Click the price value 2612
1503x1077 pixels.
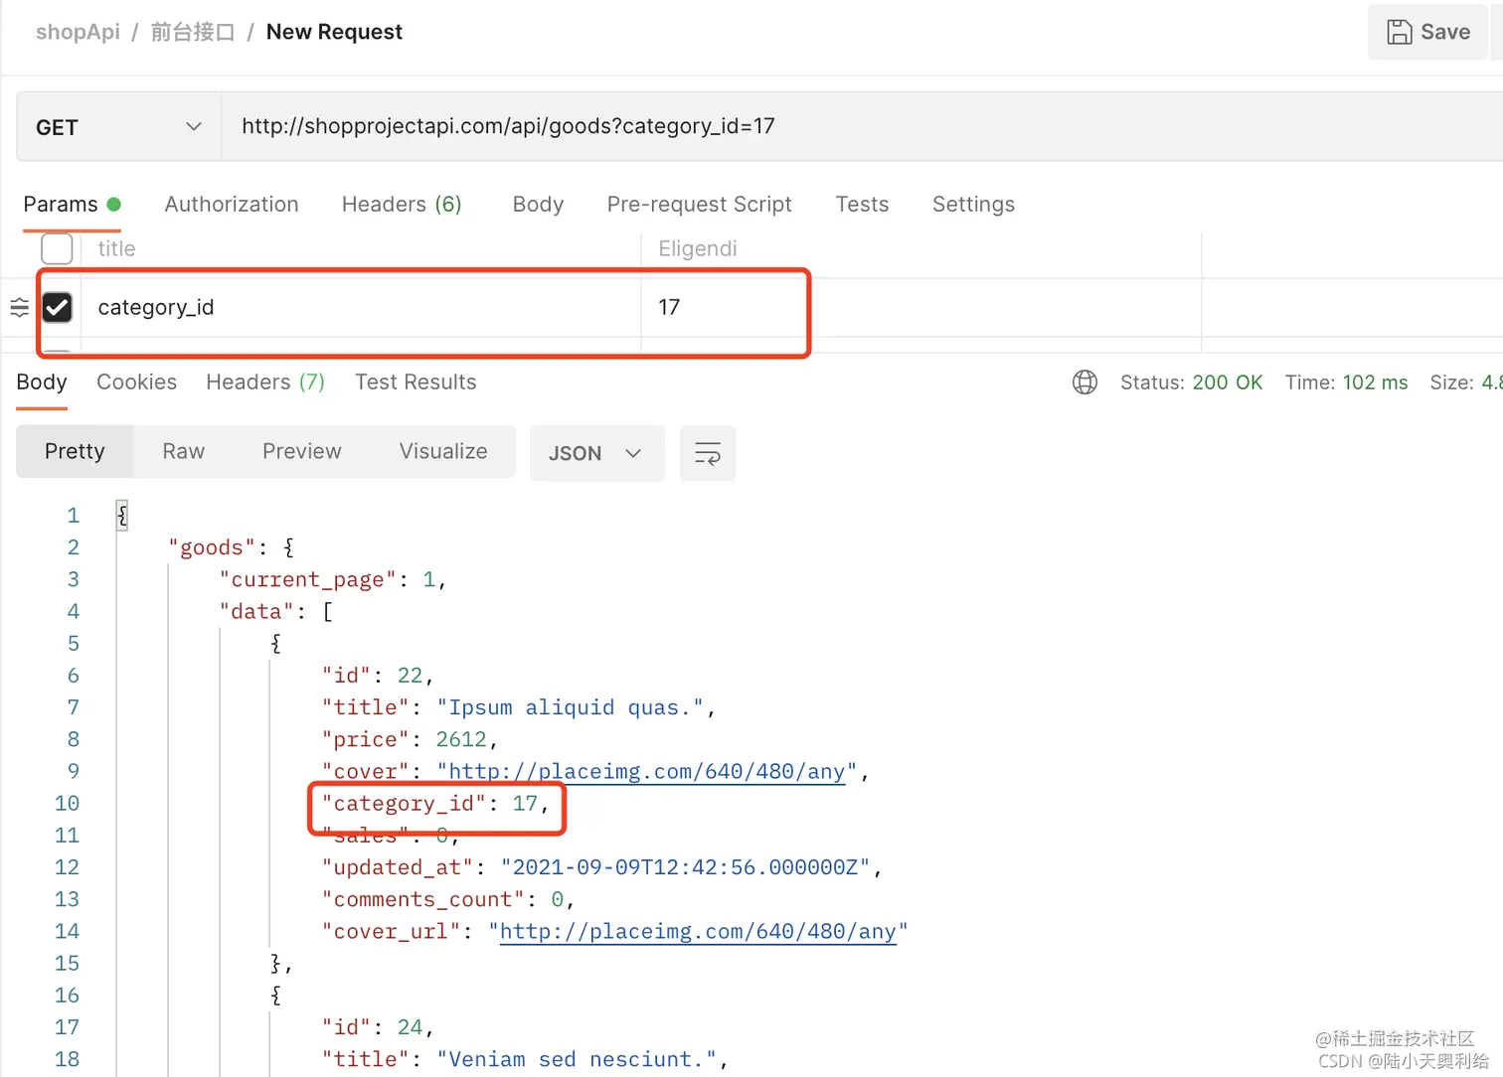point(461,740)
